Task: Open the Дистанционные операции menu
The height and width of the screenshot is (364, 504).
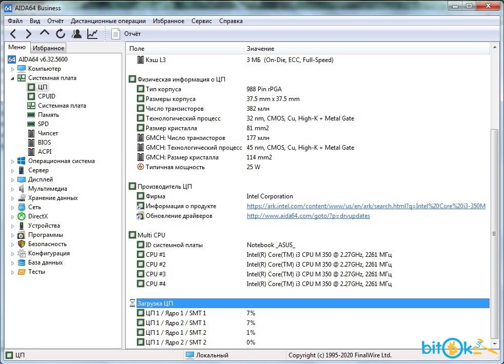Action: point(108,21)
